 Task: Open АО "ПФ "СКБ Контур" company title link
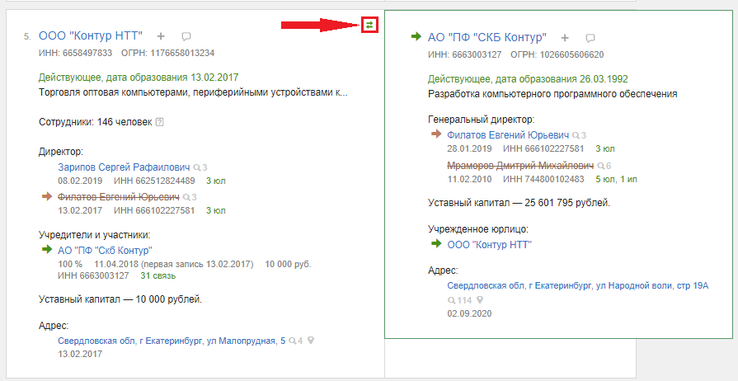[487, 37]
